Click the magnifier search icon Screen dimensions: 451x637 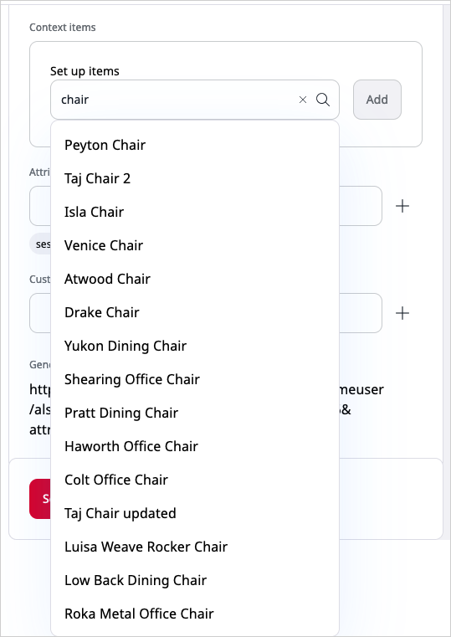tap(323, 100)
